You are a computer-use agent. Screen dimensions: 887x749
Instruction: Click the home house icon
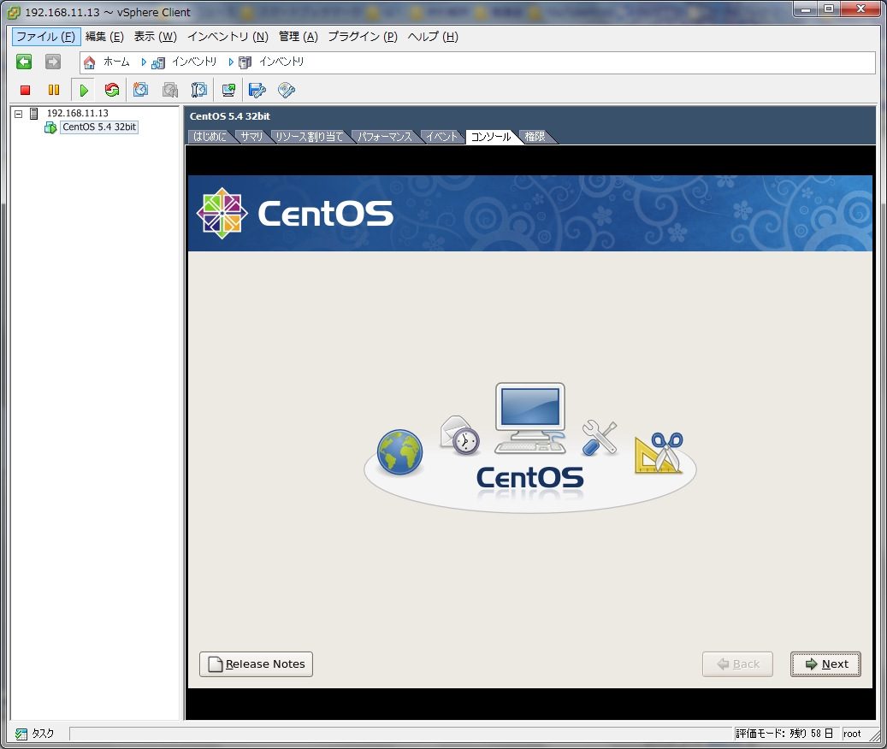pyautogui.click(x=89, y=62)
